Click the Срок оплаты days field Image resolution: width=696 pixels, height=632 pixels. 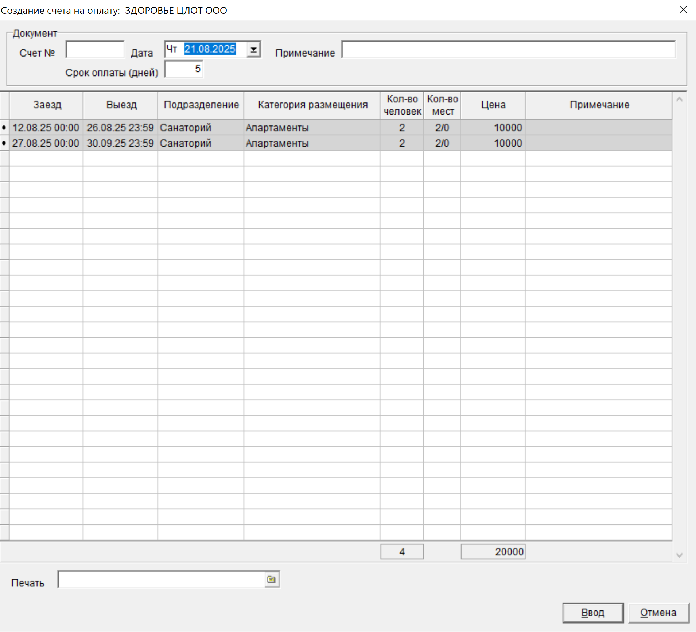coord(184,69)
